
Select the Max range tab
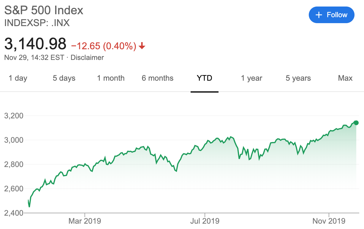345,78
